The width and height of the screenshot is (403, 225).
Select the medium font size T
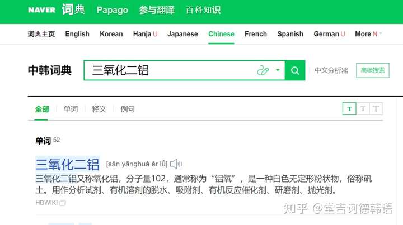[x=363, y=109]
